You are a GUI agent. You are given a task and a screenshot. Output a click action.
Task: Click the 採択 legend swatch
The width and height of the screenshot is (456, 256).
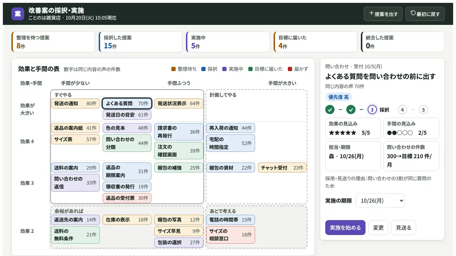point(203,69)
